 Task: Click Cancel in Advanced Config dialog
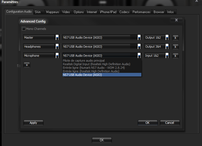[x=170, y=123]
